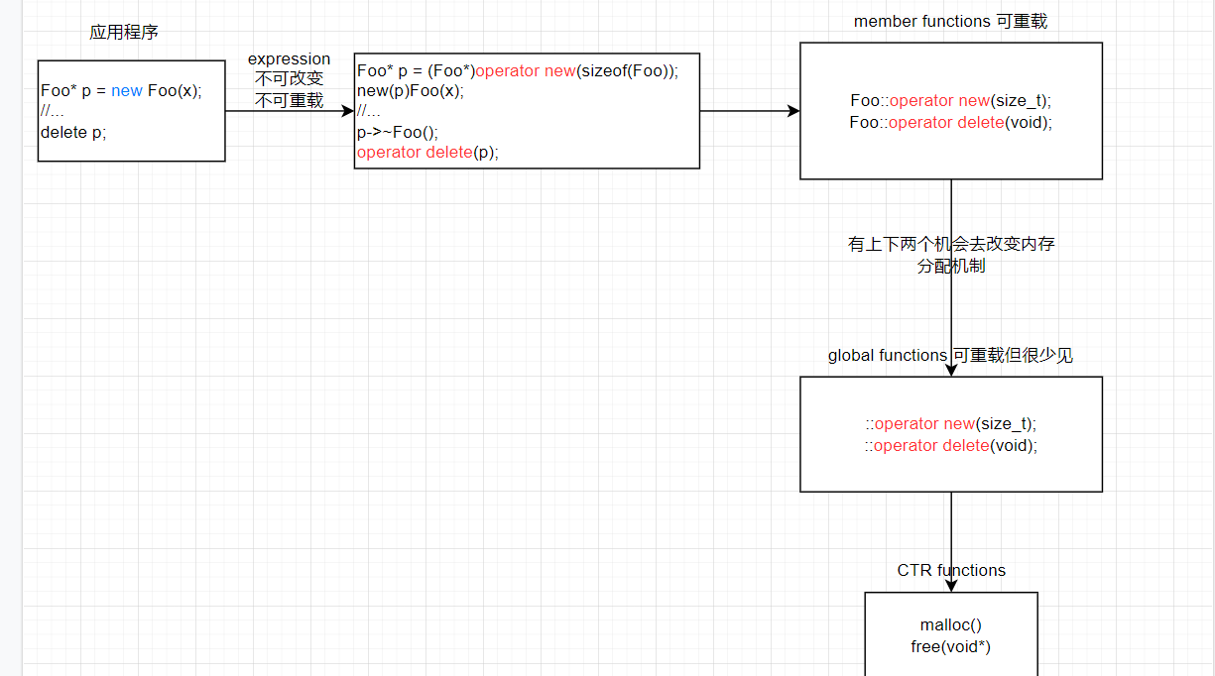Click the 'free(void*)' text

950,647
